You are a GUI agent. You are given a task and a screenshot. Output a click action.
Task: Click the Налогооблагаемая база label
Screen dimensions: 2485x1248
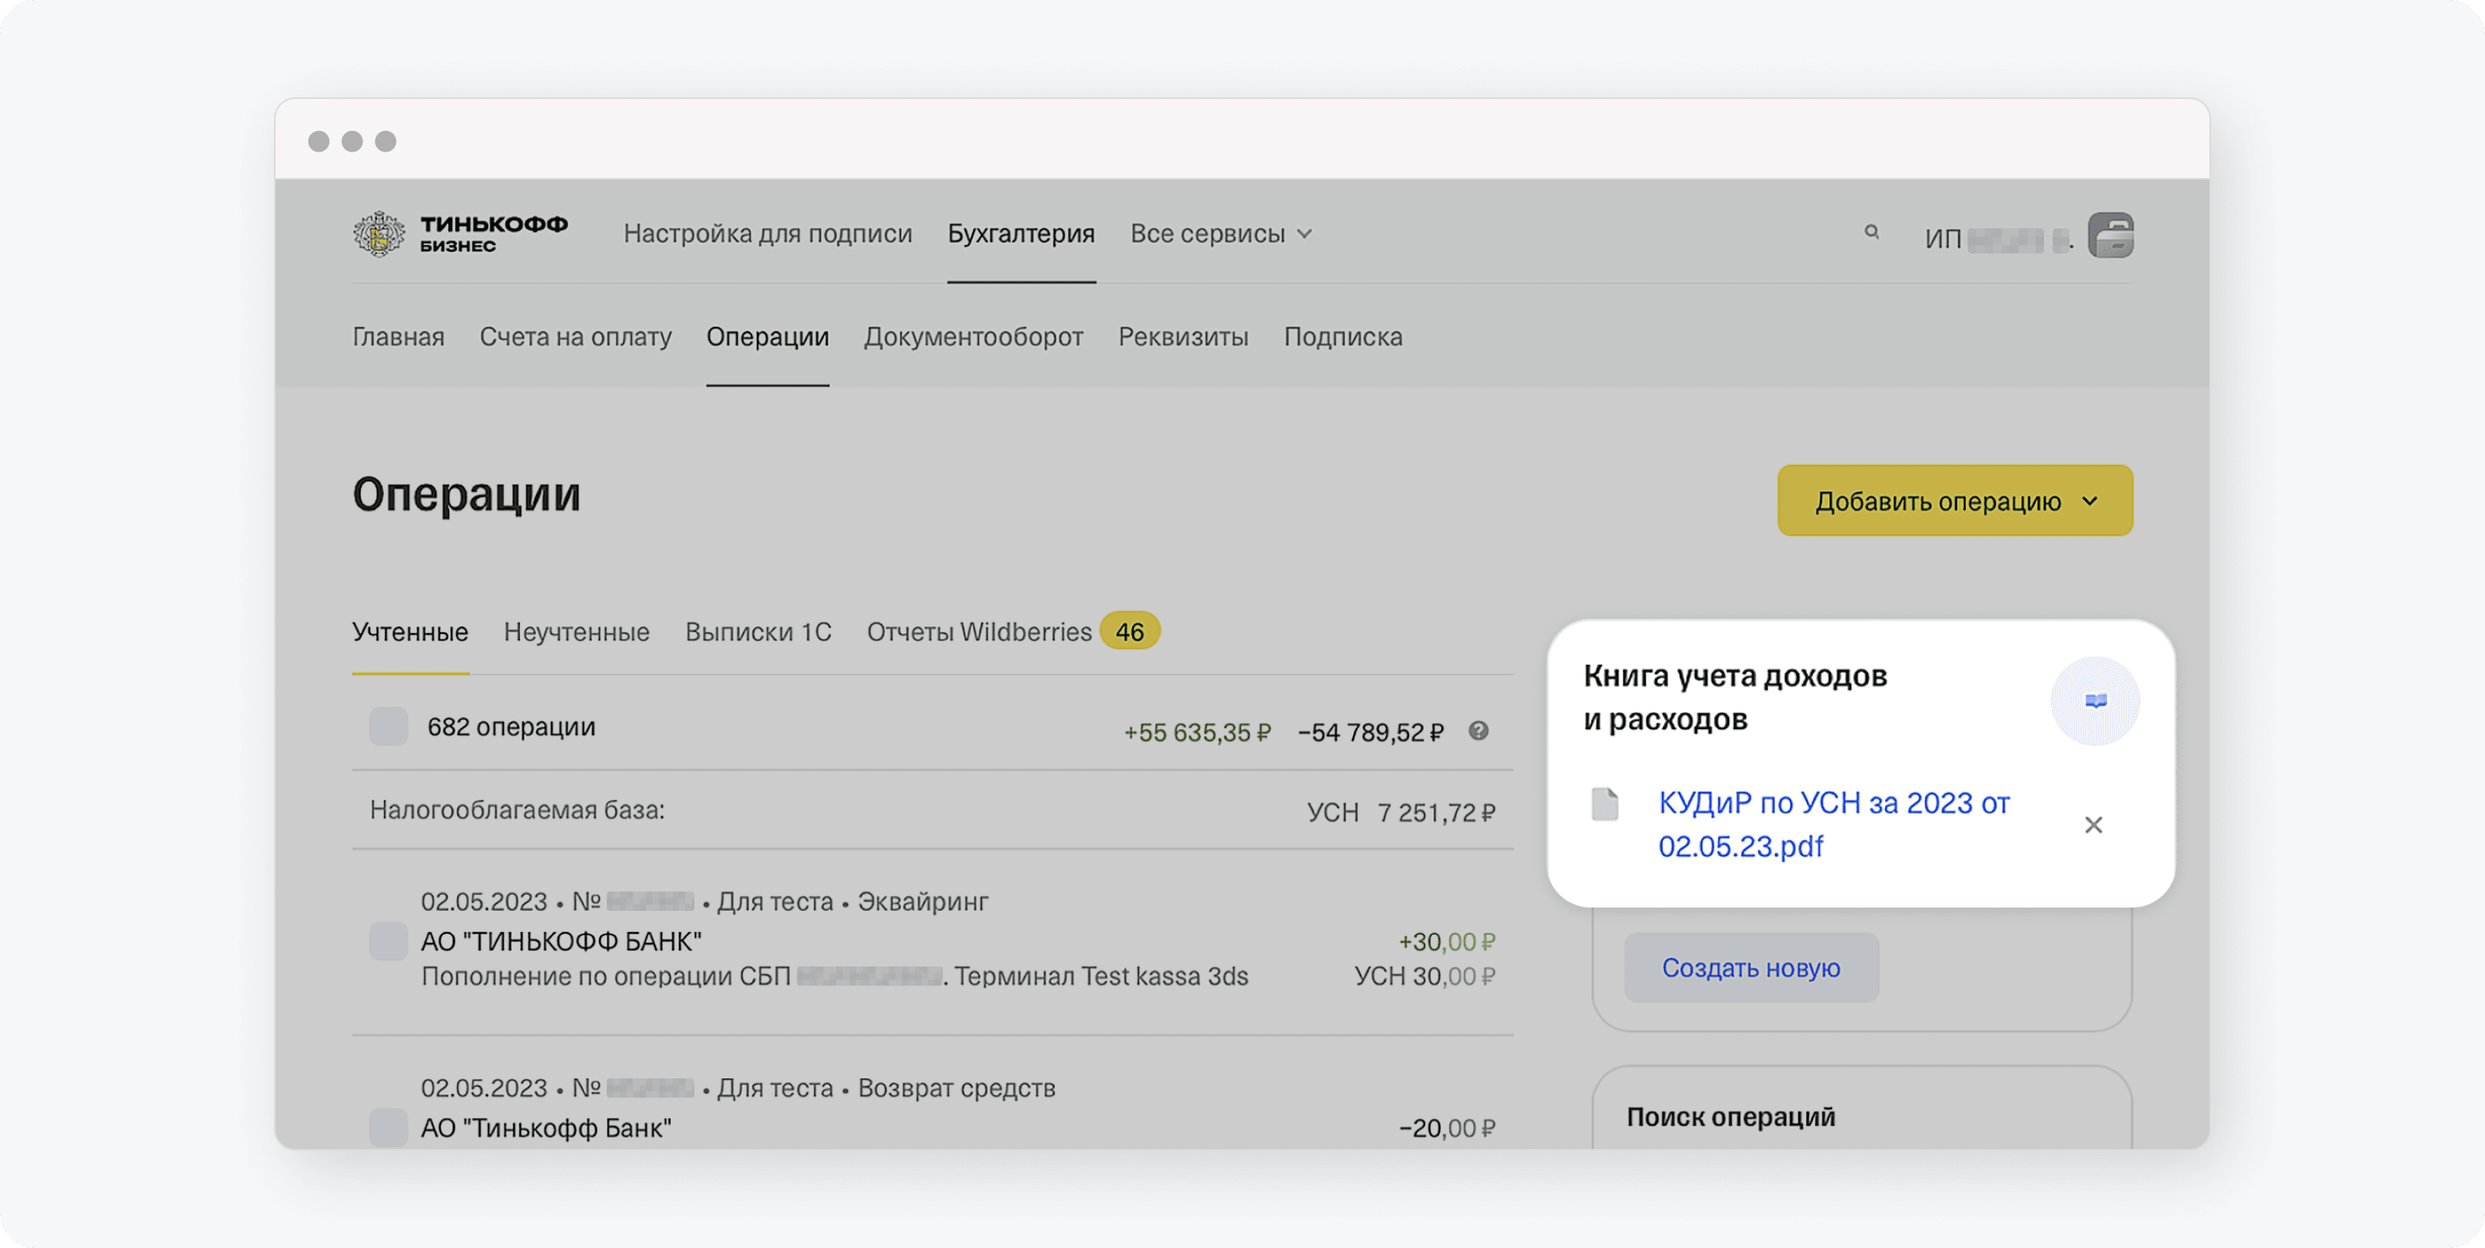click(x=517, y=810)
